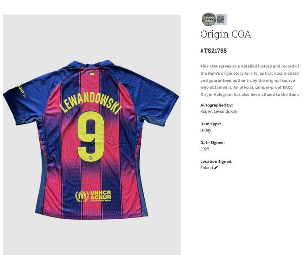The image size is (303, 255).
Task: Click the pencil edit icon next to Poland
Action: tap(216, 168)
